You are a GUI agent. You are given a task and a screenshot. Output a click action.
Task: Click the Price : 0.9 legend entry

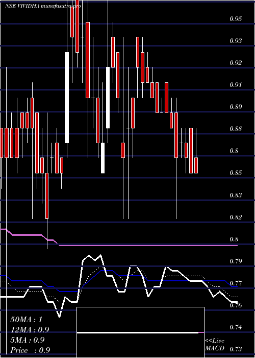point(30,350)
